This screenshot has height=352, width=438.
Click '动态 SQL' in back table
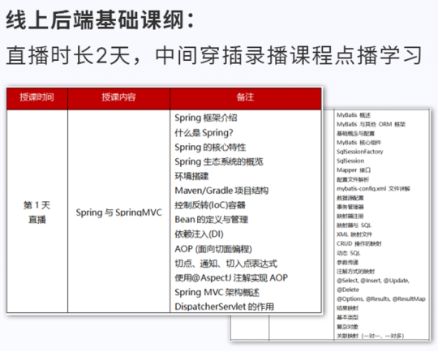[348, 253]
